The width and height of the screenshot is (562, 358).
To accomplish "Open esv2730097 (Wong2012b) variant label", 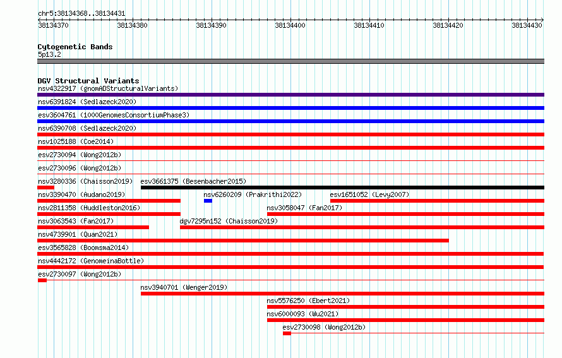I will [x=80, y=274].
